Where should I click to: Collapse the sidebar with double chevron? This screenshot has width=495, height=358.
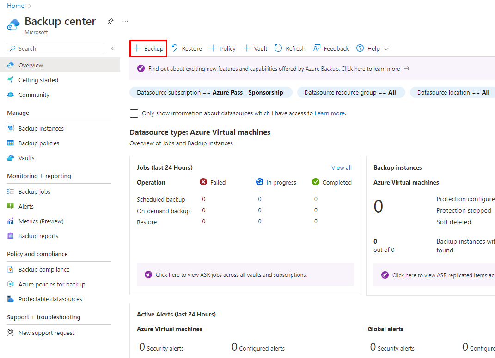point(113,48)
